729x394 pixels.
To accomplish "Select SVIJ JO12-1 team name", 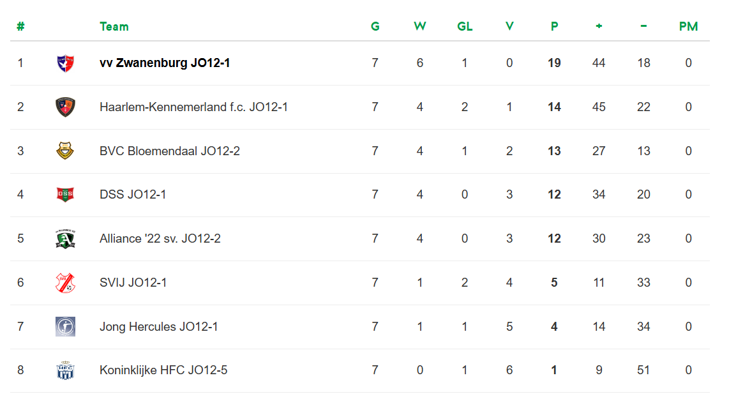I will pyautogui.click(x=133, y=283).
